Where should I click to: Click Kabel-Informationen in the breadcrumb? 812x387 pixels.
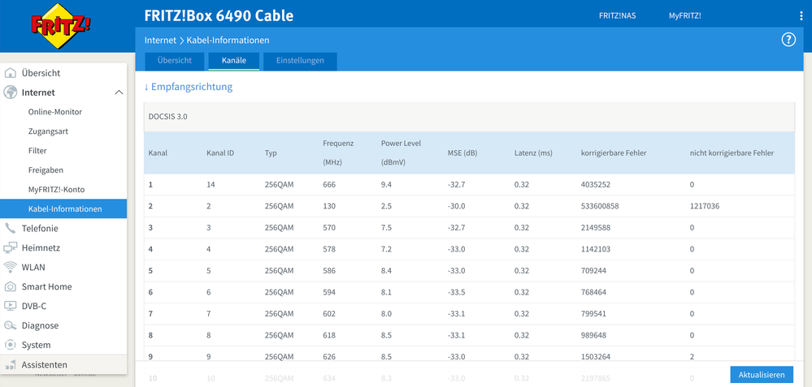[228, 40]
